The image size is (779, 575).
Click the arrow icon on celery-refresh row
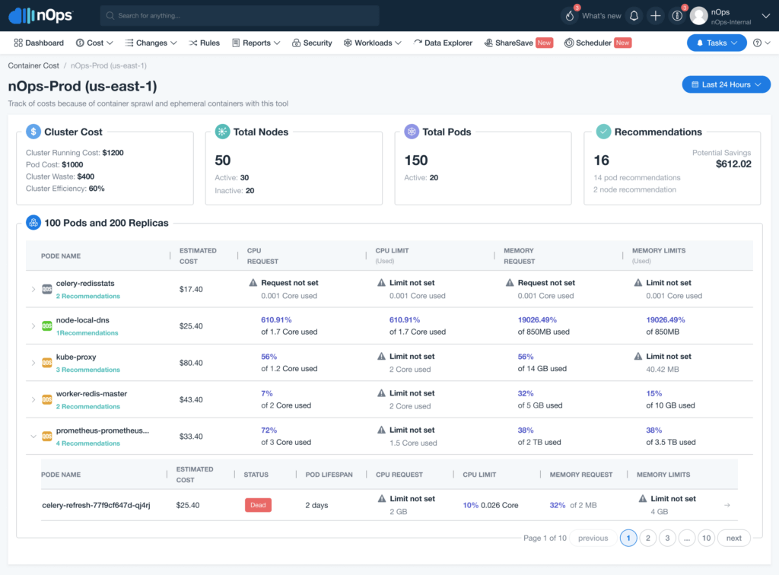pos(727,505)
